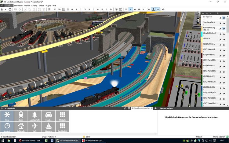229x143 pixels.
Task: Open the Katalog menu
Action: [x=35, y=5]
